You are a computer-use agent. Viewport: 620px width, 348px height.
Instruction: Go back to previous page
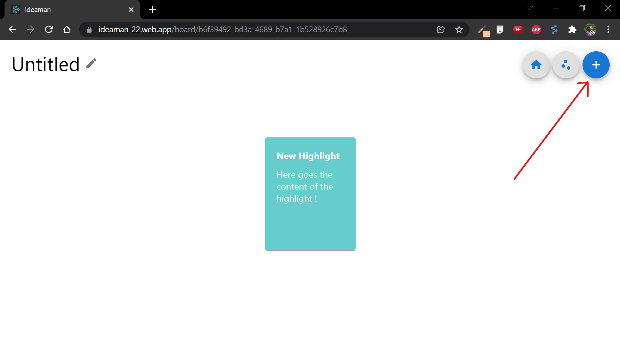coord(12,29)
